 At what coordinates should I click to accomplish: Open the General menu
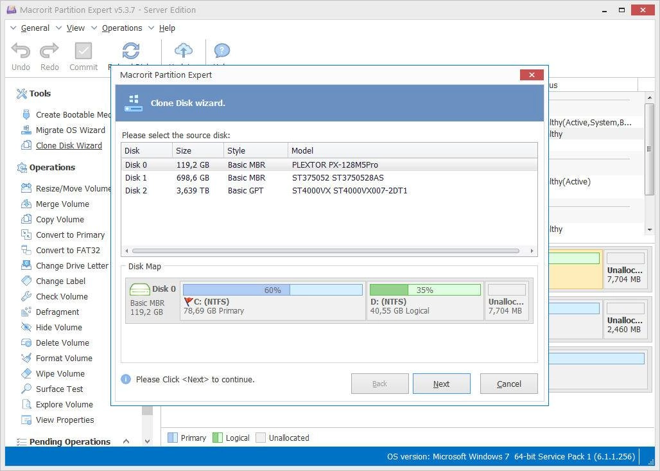coord(35,28)
